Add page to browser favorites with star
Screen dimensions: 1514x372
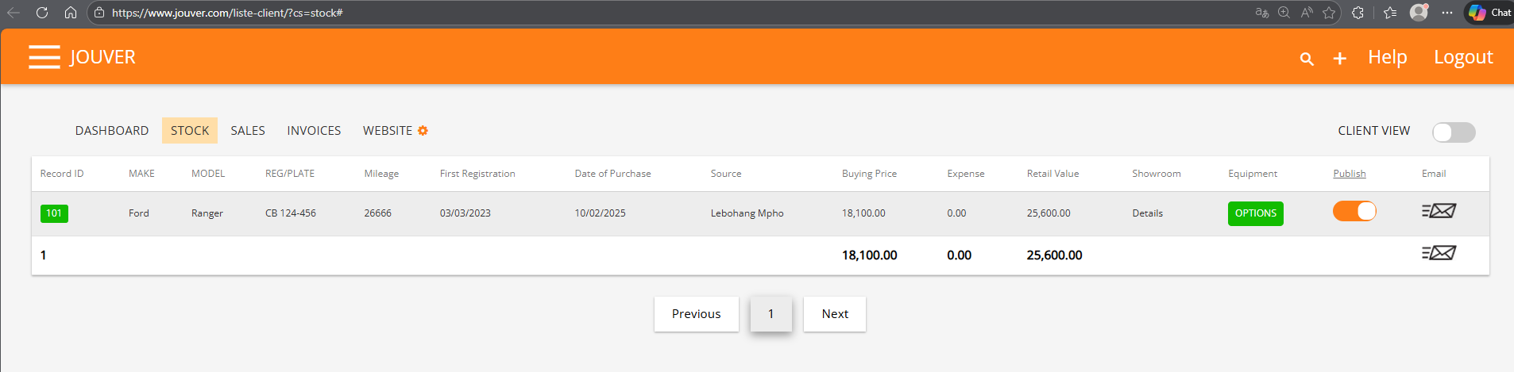click(1329, 13)
